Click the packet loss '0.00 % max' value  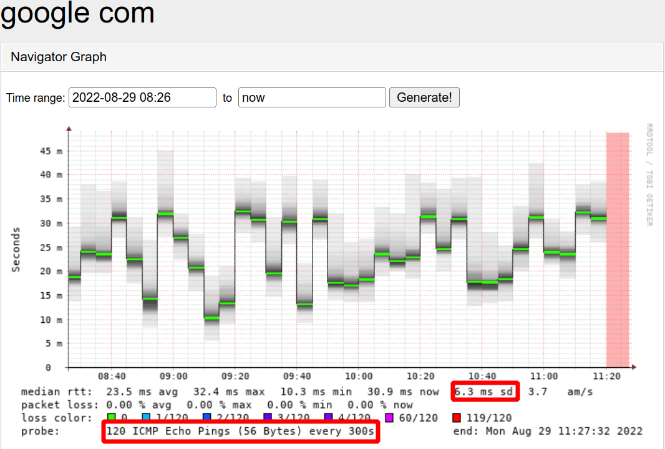pyautogui.click(x=219, y=405)
